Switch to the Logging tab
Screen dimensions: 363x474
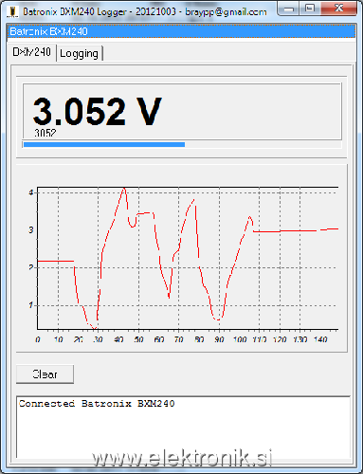[x=79, y=53]
